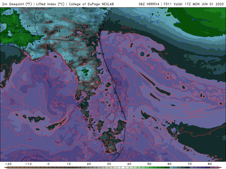Image resolution: width=226 pixels, height=169 pixels.
Task: Click the 30 label on the color scale
Action: 109,164
